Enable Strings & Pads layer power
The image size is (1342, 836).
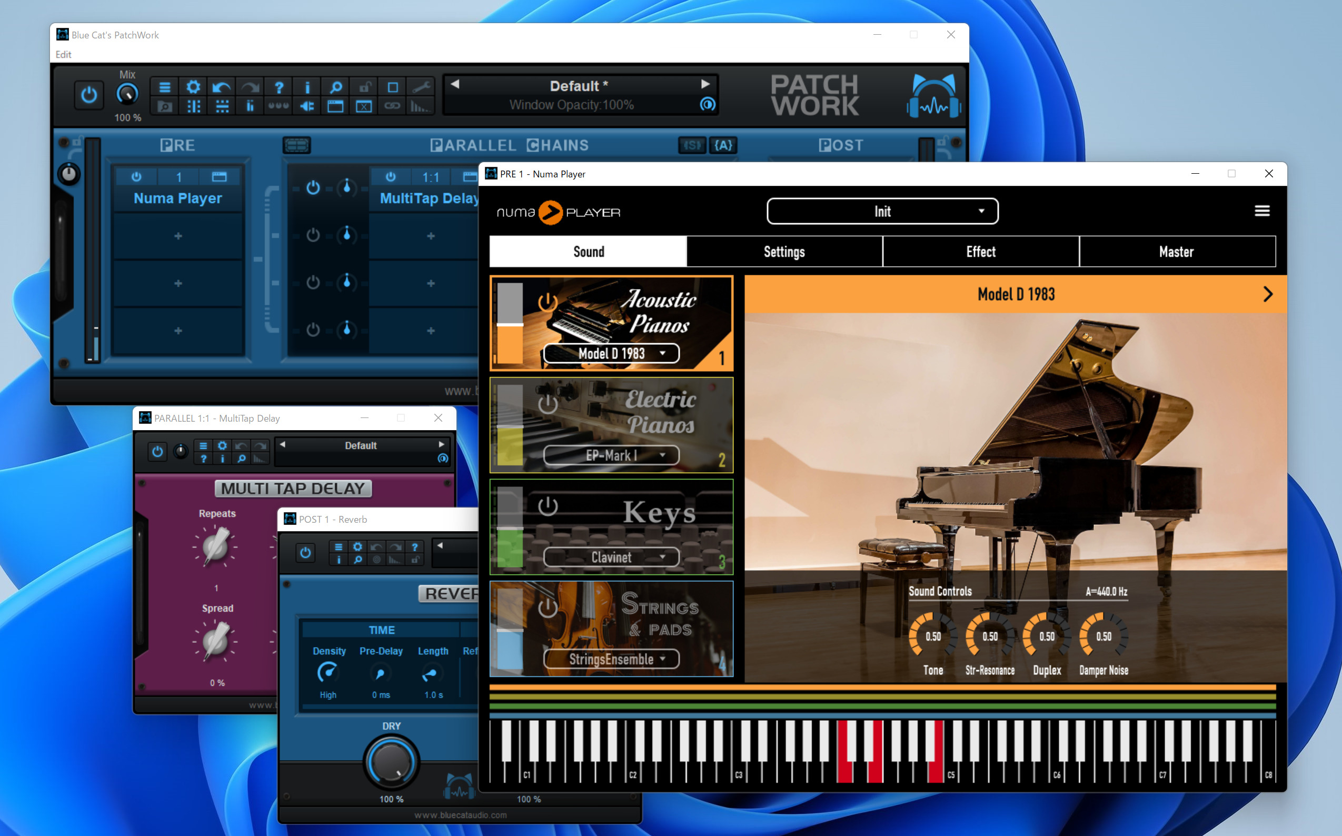click(548, 608)
